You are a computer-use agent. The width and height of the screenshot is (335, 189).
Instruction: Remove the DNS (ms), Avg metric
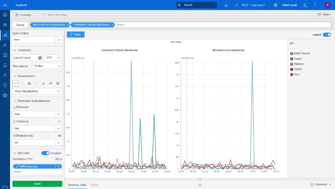[x=59, y=167]
